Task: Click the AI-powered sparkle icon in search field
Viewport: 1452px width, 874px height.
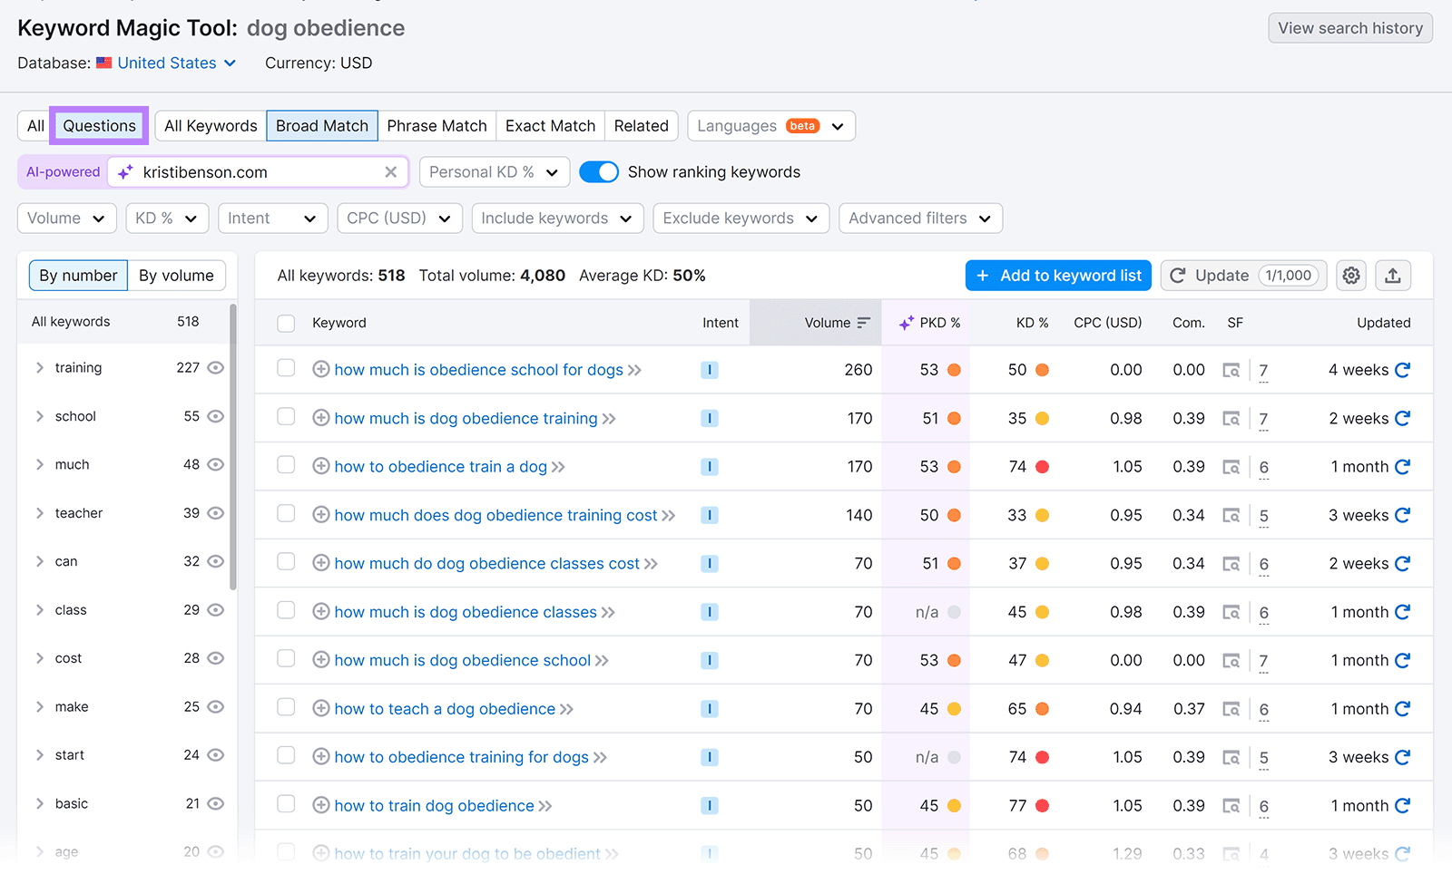Action: pyautogui.click(x=124, y=171)
